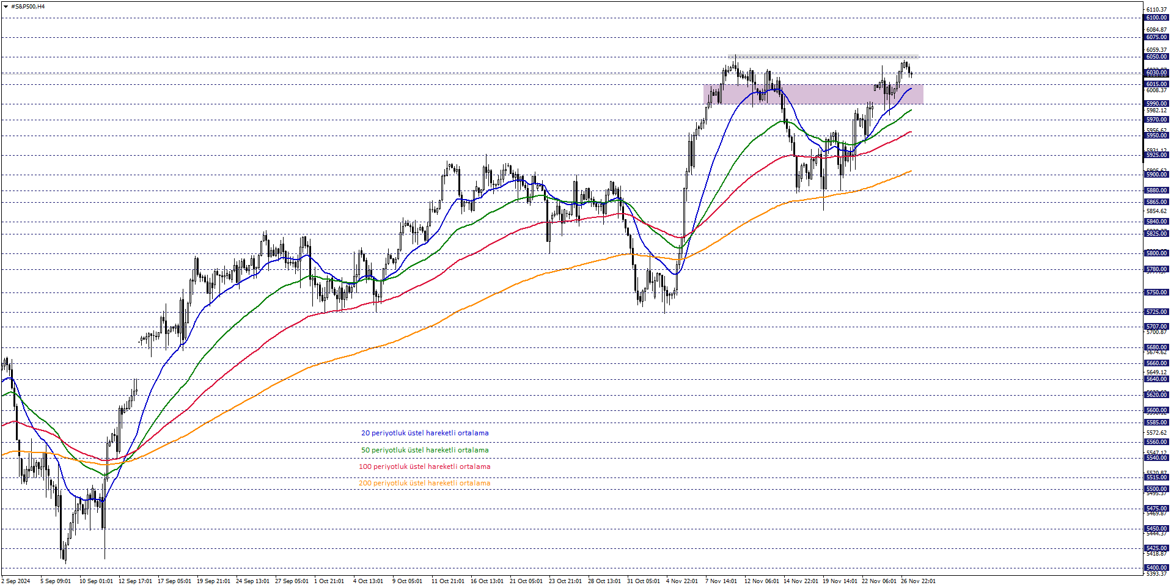The width and height of the screenshot is (1171, 588).
Task: Select the purple shaded resistance zone rectangle
Action: tap(813, 94)
